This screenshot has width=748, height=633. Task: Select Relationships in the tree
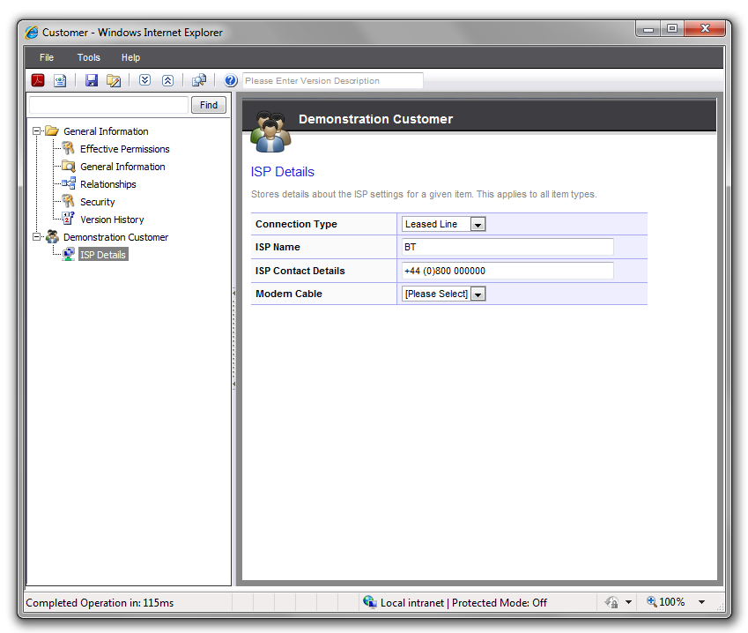pos(108,184)
